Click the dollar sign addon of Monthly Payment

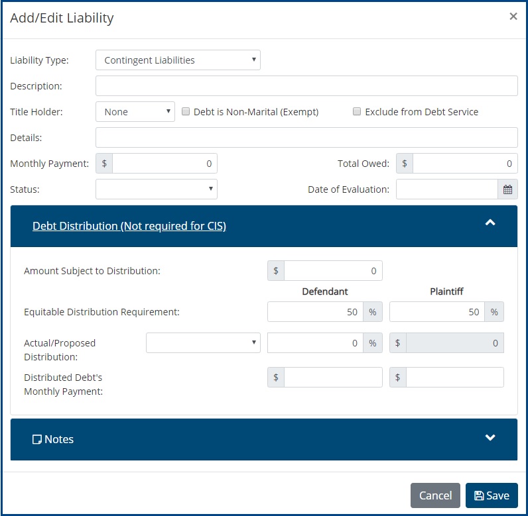click(104, 164)
